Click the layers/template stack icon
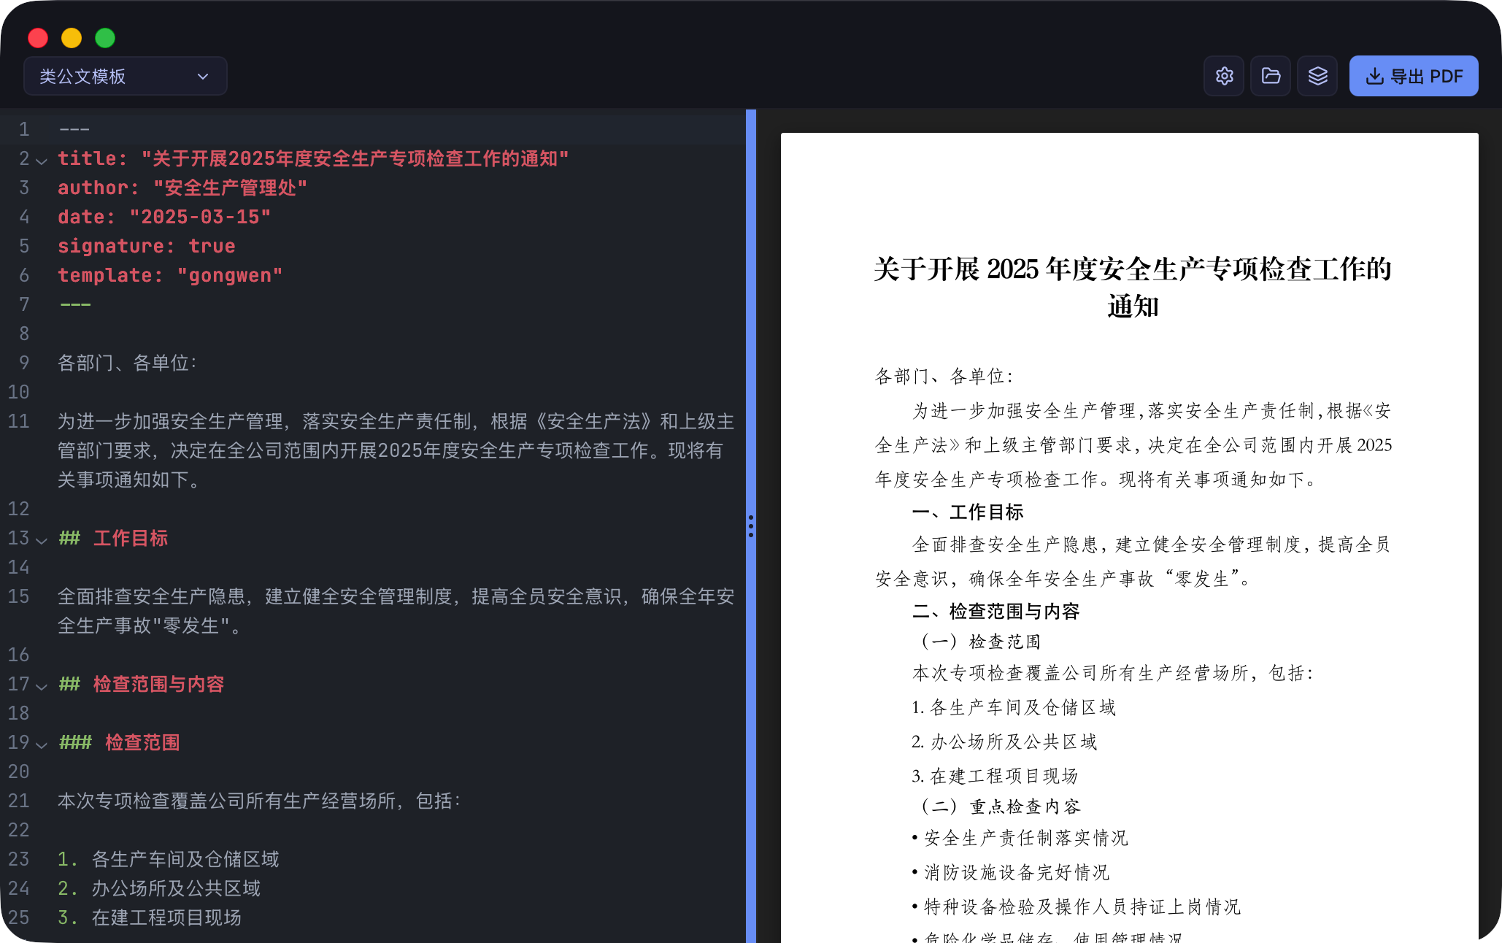The height and width of the screenshot is (943, 1502). point(1317,75)
